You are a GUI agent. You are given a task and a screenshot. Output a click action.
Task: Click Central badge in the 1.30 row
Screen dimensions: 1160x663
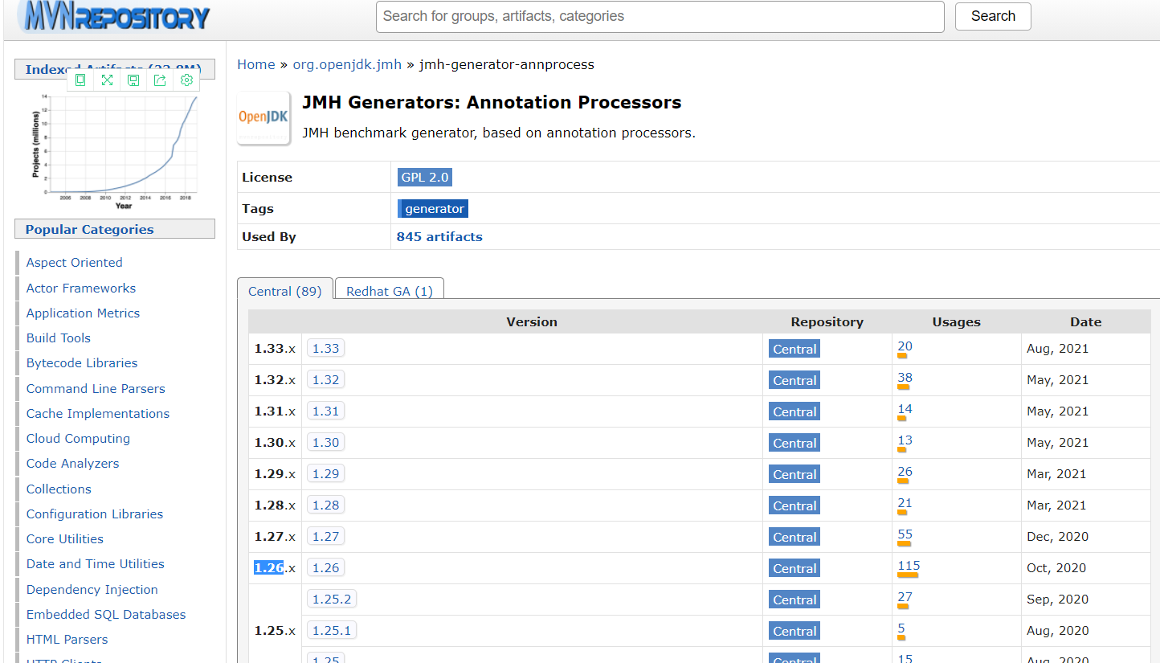click(x=794, y=443)
